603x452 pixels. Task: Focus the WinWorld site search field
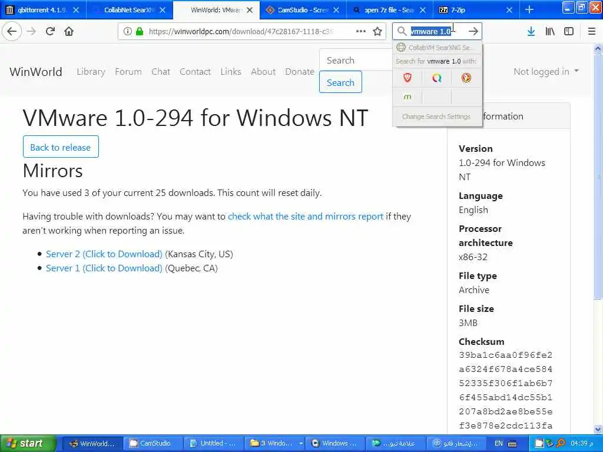coord(356,61)
